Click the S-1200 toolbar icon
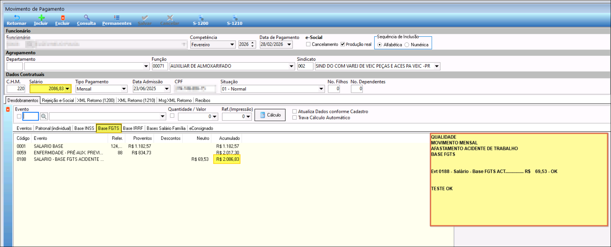611x247 pixels. click(201, 18)
